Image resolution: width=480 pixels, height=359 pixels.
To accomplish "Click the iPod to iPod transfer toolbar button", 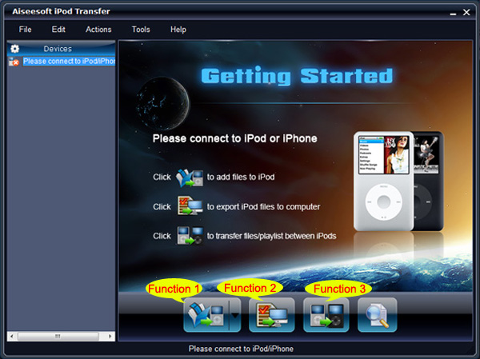I will 326,315.
